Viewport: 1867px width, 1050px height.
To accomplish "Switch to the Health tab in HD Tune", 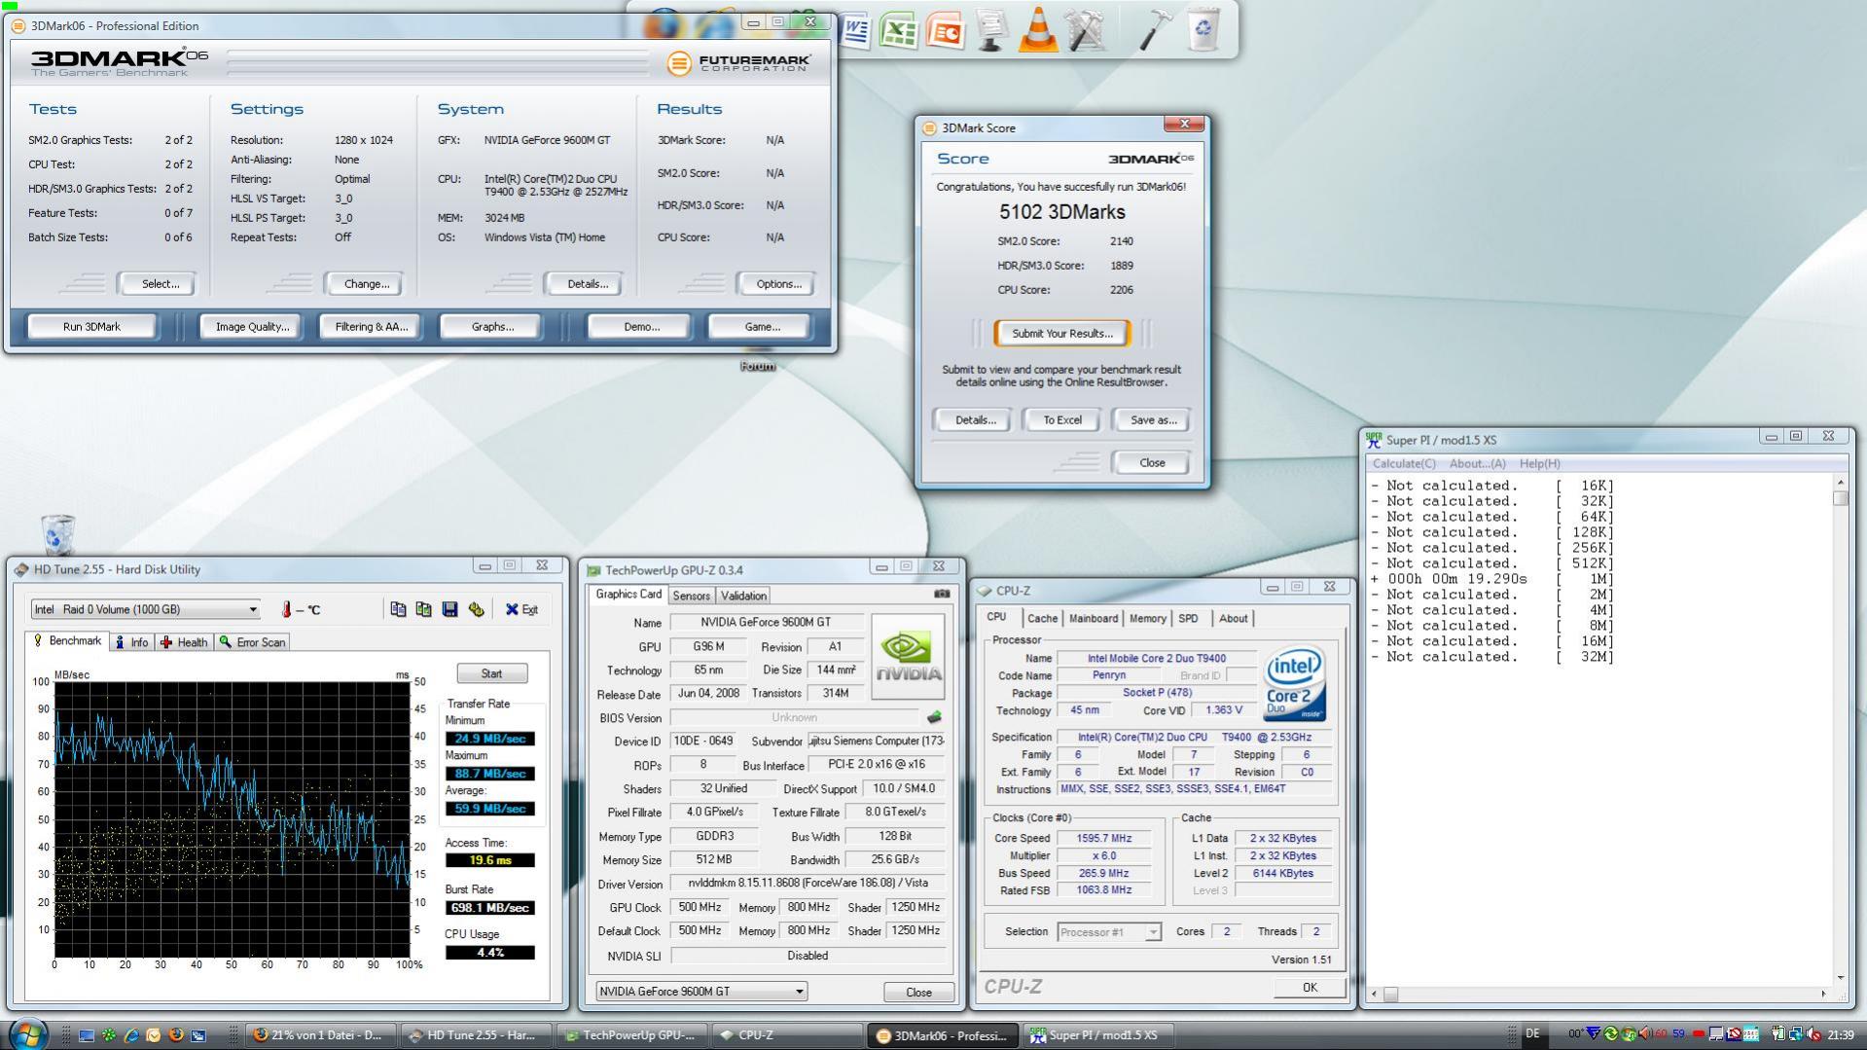I will (184, 642).
